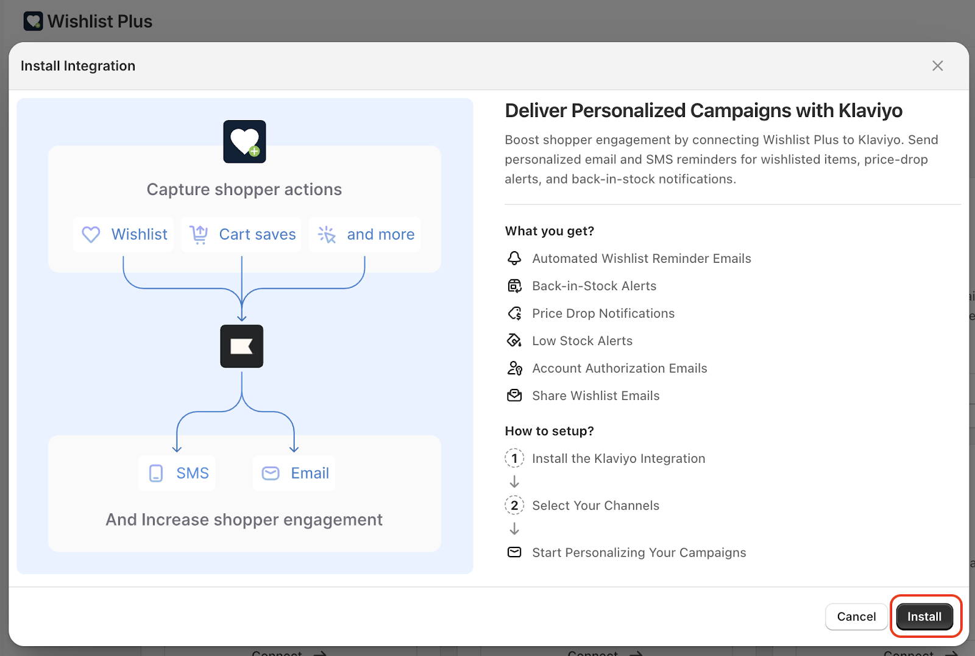Click the bell icon beside Automated Wishlist Reminder Emails

514,258
